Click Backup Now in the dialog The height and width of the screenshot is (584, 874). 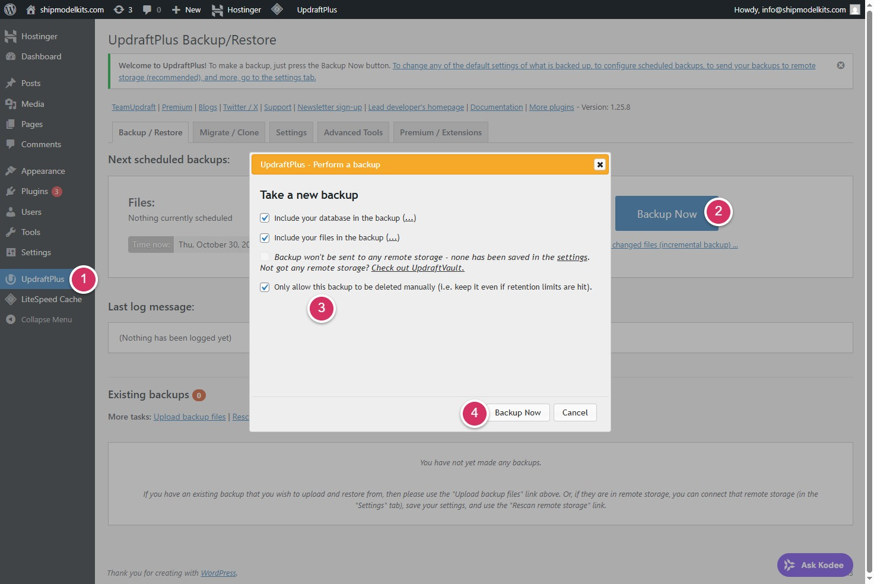[x=517, y=412]
